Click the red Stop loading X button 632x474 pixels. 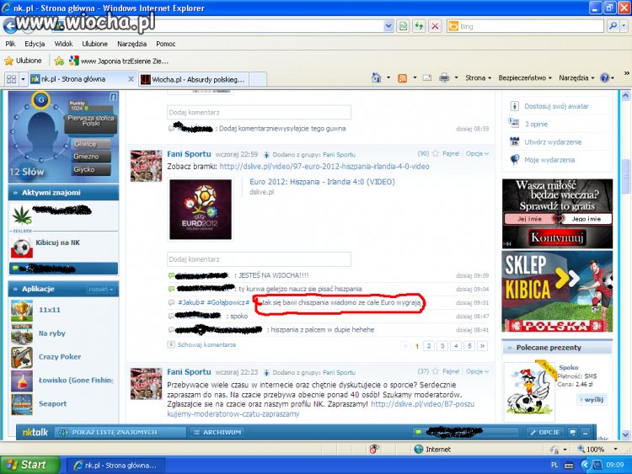435,26
